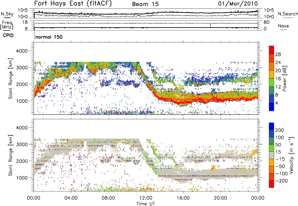Click the blue top segment of the Velocity colorbar
Image resolution: width=298 pixels, height=206 pixels.
pyautogui.click(x=272, y=126)
